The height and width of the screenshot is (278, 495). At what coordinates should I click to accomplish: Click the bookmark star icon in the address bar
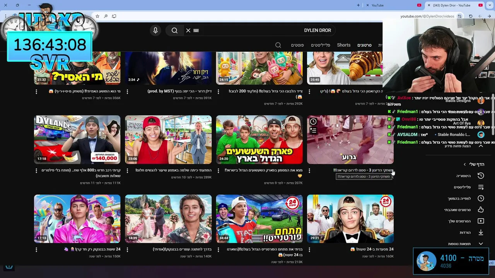[97, 16]
